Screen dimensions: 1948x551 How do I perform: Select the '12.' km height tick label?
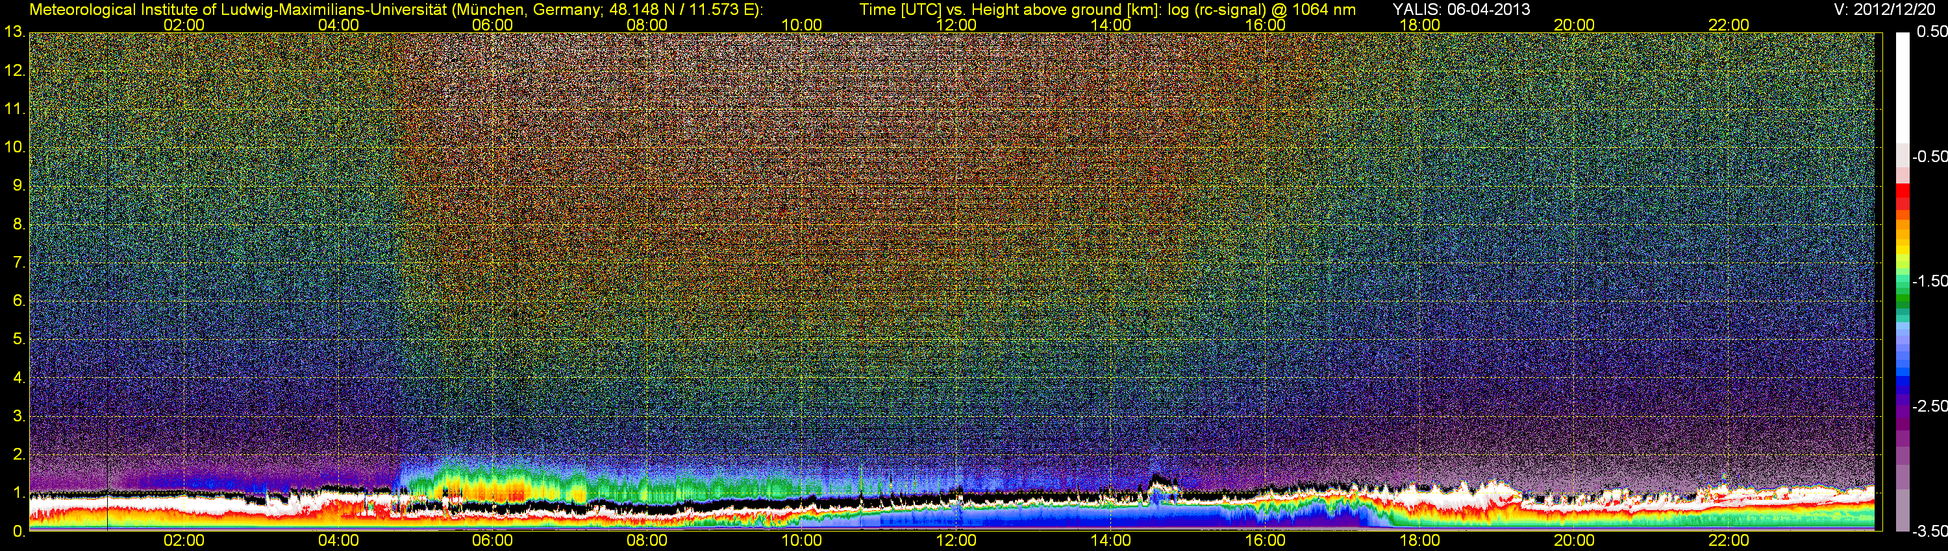(14, 71)
